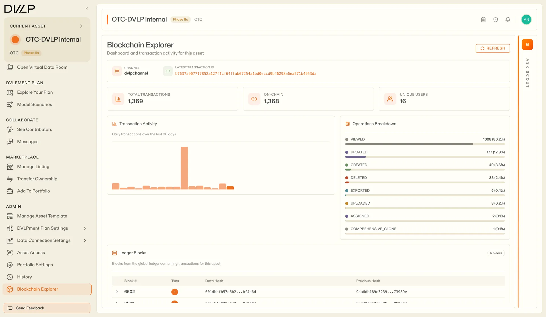Screen dimensions: 546x317
Task: Open Manage Listing menu item
Action: (33, 167)
